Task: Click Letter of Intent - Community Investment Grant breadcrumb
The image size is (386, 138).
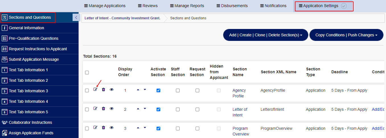Action: click(x=122, y=18)
